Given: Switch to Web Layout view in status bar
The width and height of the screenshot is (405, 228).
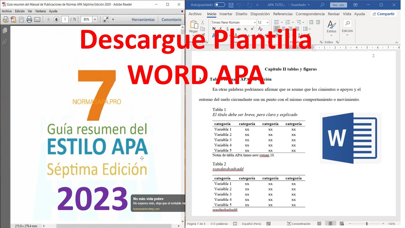Looking at the screenshot, I should pyautogui.click(x=341, y=224).
